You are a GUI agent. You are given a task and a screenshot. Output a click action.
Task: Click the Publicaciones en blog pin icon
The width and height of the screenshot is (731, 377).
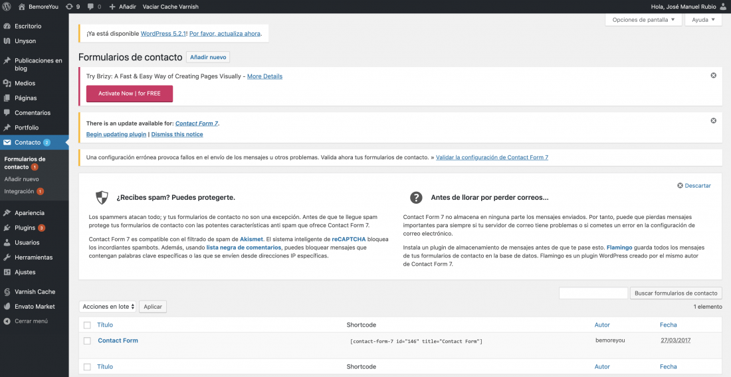click(x=7, y=60)
